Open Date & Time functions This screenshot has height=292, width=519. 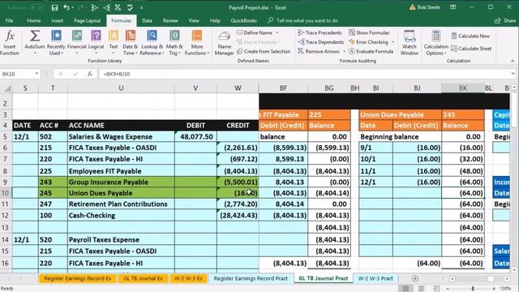tap(130, 43)
